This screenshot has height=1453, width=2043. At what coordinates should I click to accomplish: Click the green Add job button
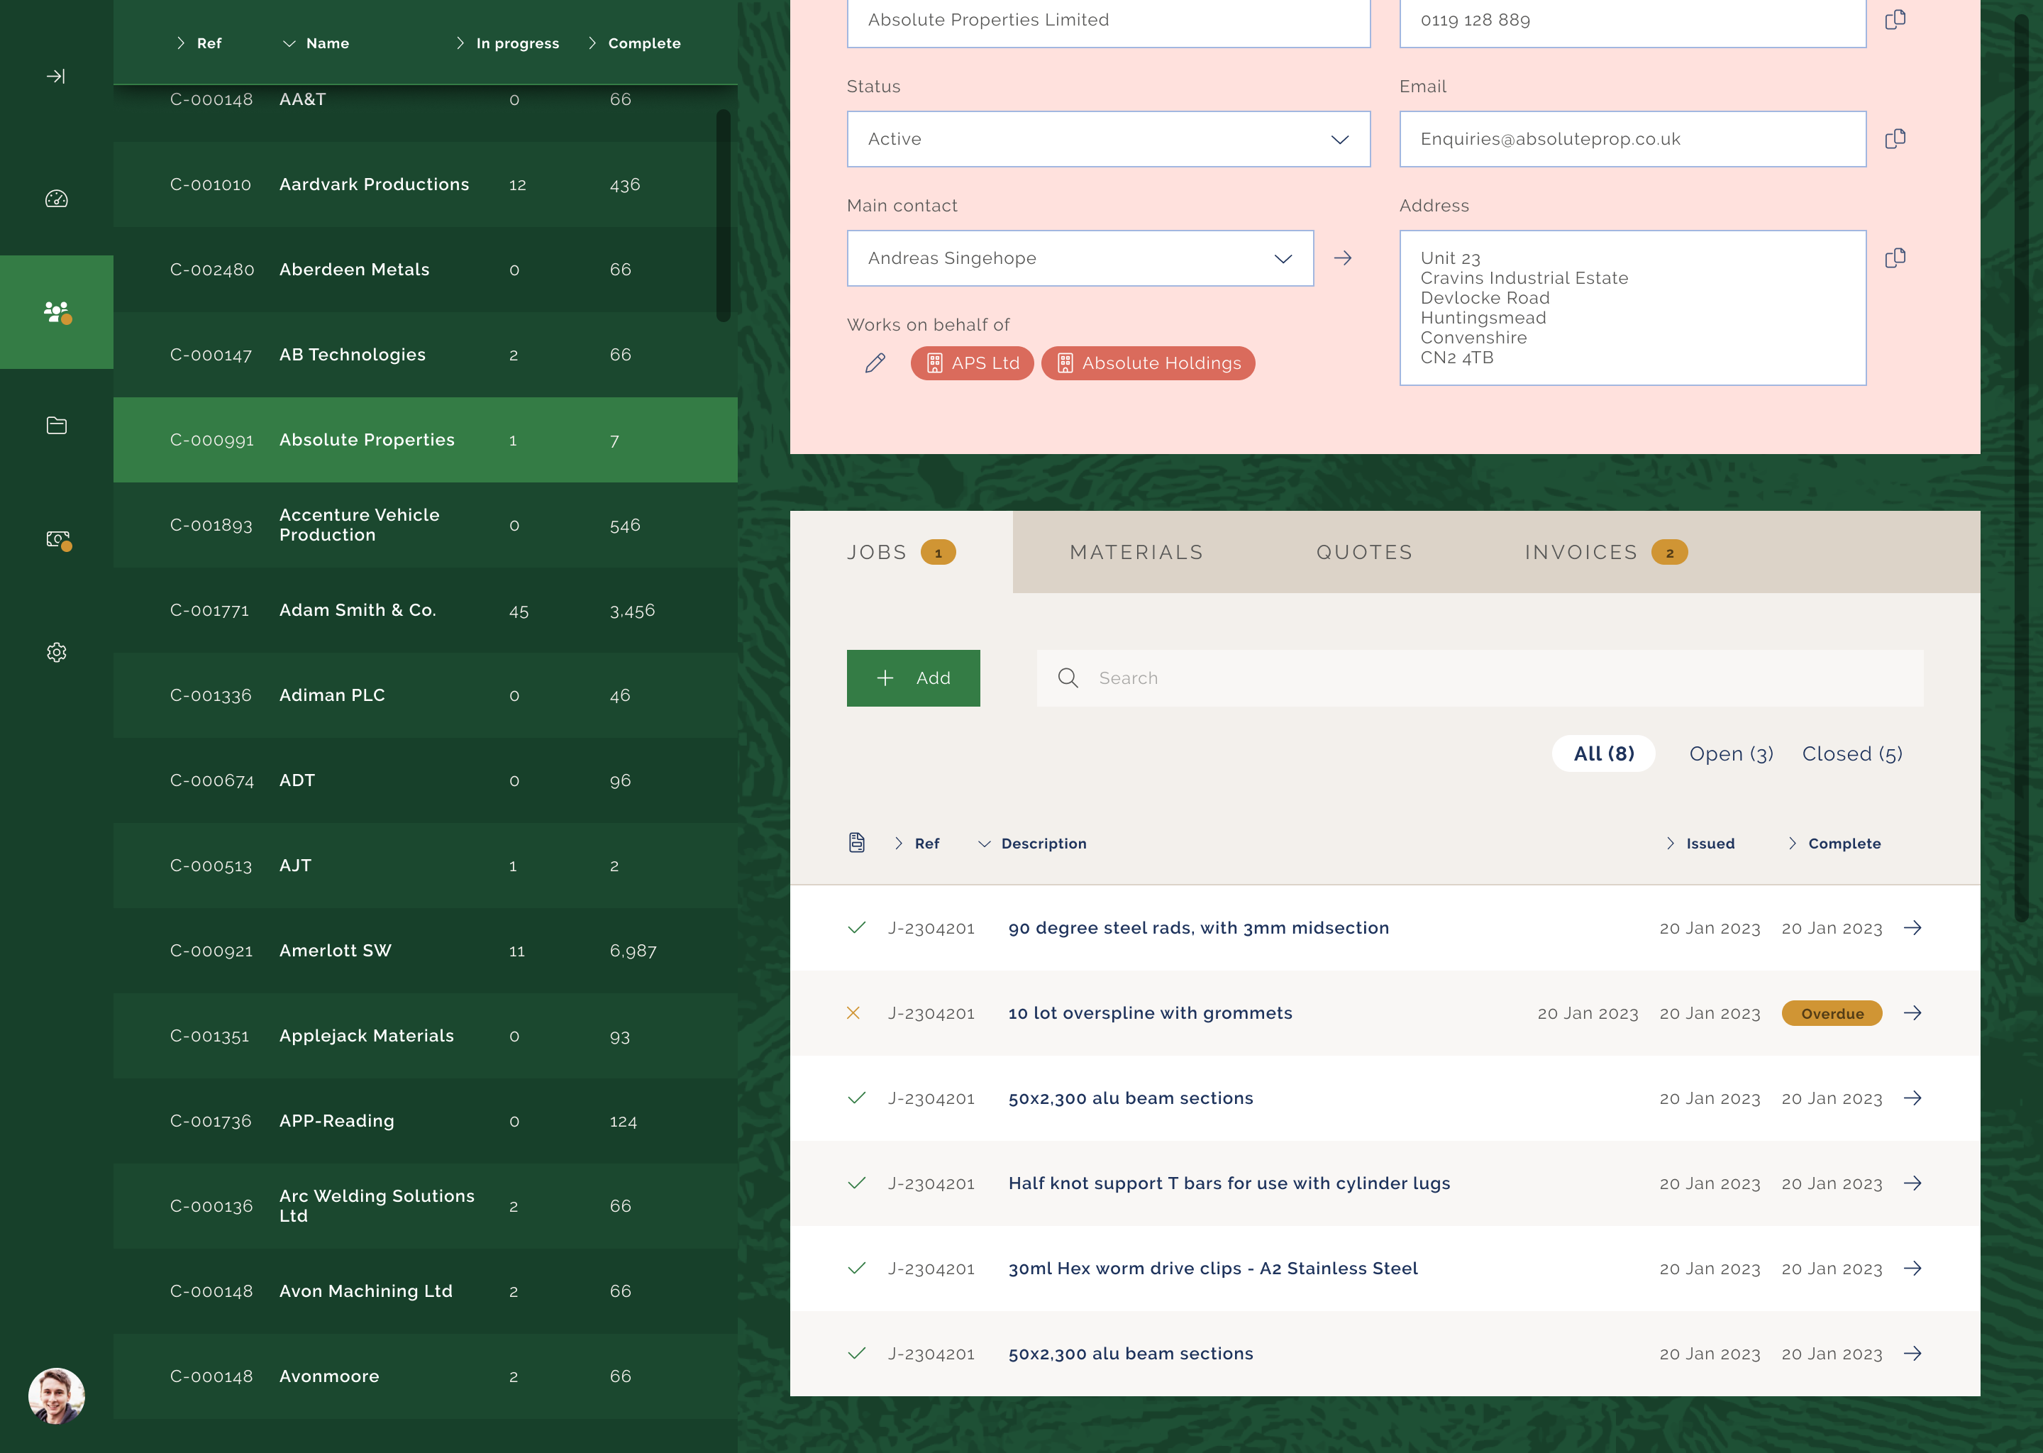[x=912, y=678]
